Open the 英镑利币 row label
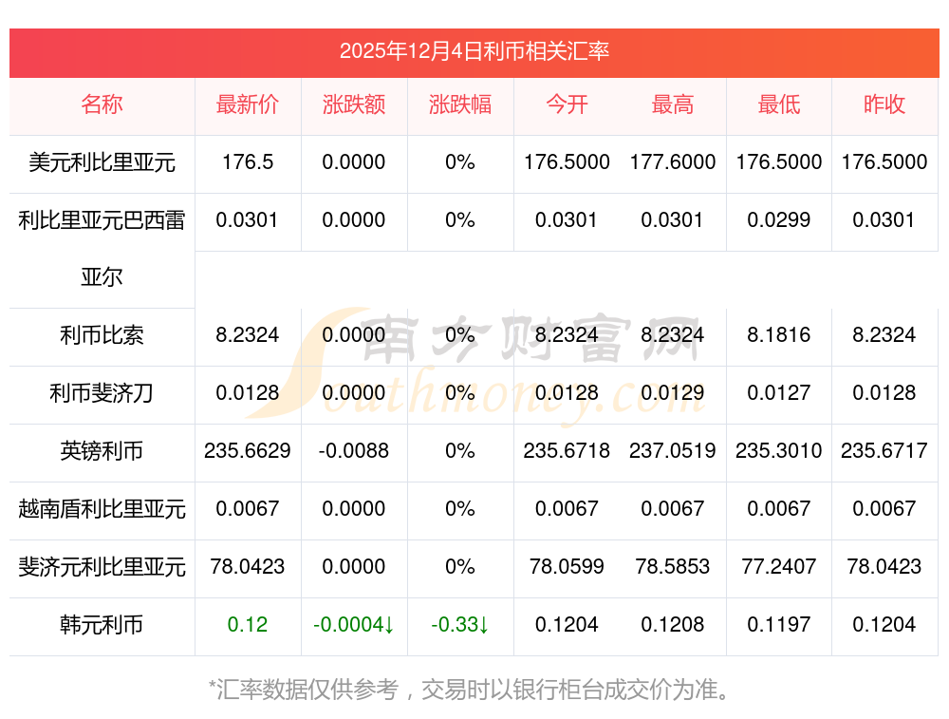Viewport: 949px width, 719px height. [x=102, y=451]
